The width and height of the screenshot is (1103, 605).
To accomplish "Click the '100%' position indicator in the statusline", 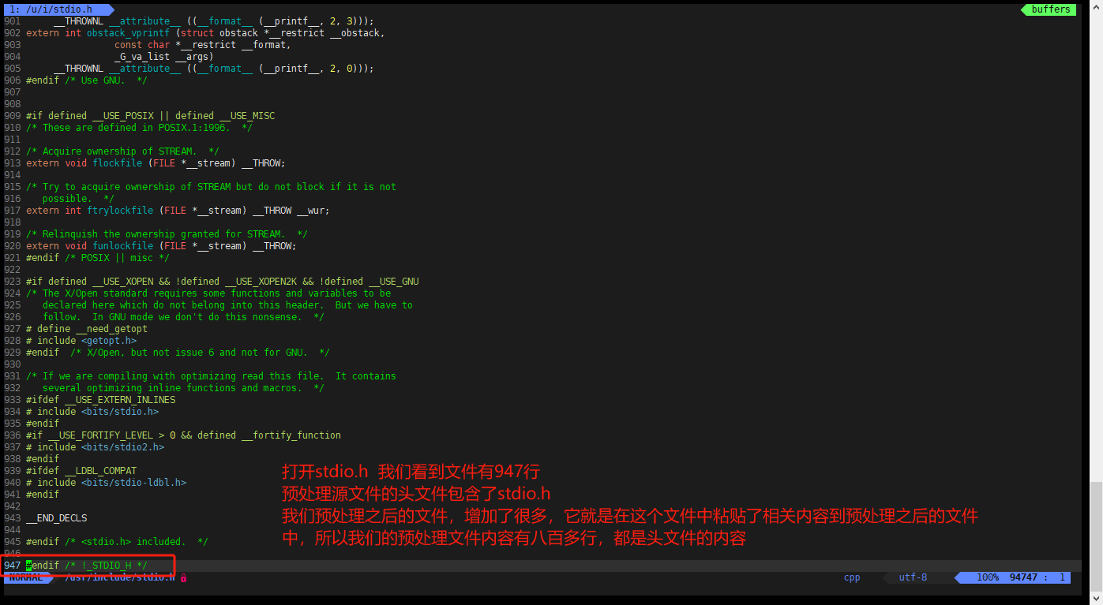I will click(988, 577).
